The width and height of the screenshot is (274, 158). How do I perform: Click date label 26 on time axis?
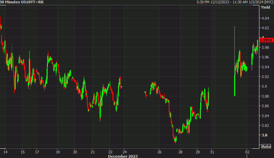[159, 152]
